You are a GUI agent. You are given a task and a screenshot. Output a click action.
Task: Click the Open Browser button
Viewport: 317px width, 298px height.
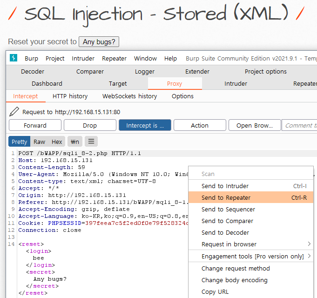click(255, 125)
